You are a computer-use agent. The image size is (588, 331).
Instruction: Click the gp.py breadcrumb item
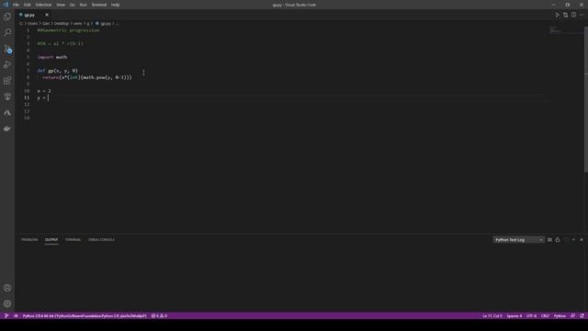[103, 24]
